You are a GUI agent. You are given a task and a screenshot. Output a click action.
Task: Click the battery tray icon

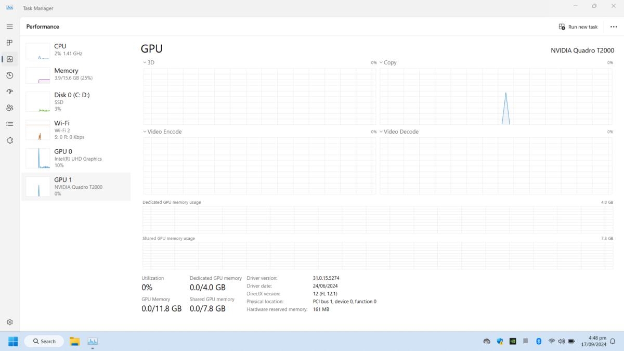point(571,341)
